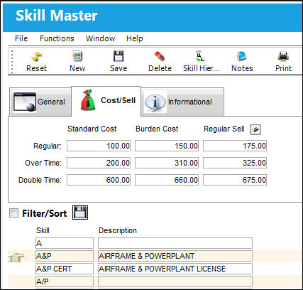
Task: Click Double Time Standard Cost 600.00
Action: pos(99,180)
